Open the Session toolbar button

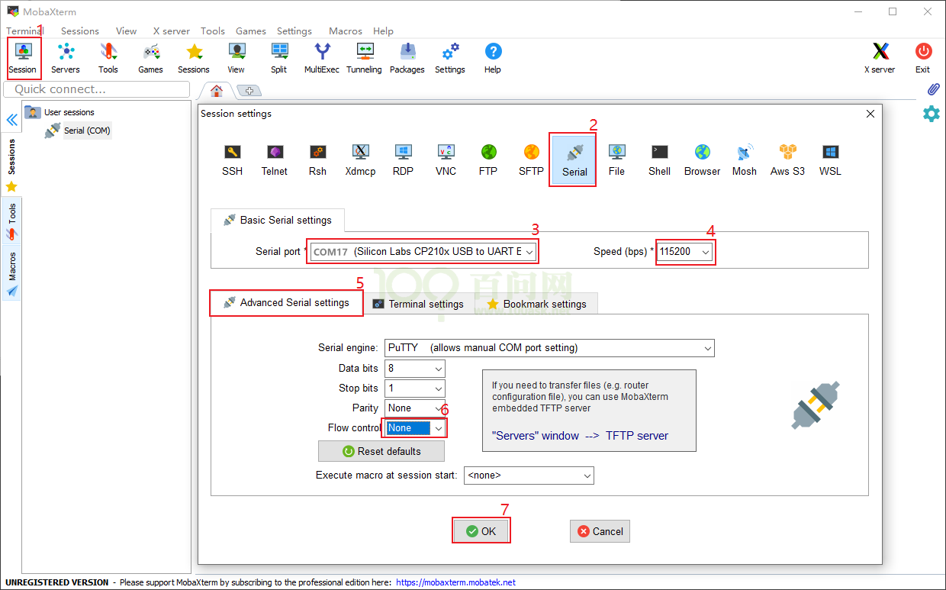pyautogui.click(x=23, y=58)
